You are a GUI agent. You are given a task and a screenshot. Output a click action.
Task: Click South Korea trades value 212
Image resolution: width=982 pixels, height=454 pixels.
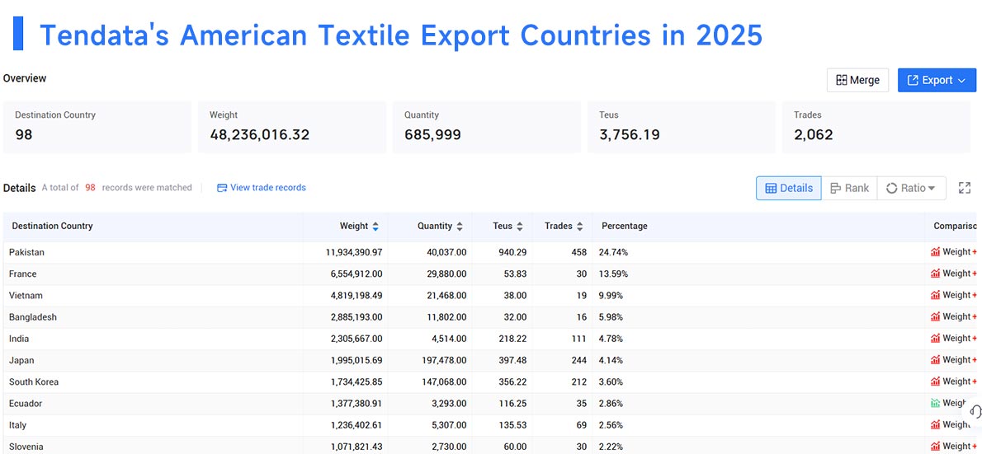[x=578, y=381]
